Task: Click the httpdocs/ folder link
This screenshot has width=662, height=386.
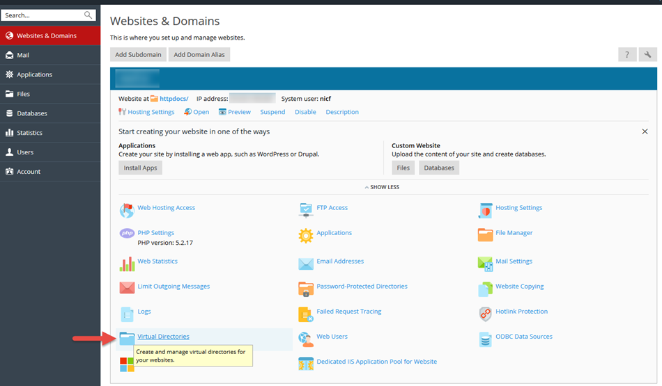Action: tap(174, 99)
